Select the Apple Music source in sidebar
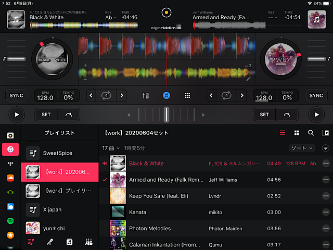Image resolution: width=333 pixels, height=250 pixels. pyautogui.click(x=10, y=149)
